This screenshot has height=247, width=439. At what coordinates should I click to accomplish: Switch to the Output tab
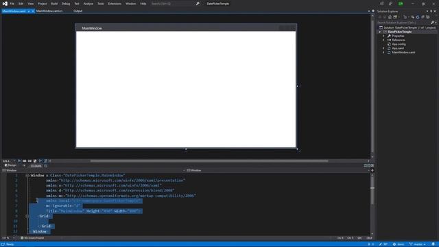[78, 11]
